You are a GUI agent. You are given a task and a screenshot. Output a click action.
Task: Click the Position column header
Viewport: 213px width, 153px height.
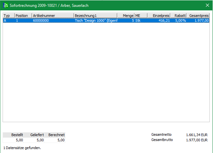23,16
